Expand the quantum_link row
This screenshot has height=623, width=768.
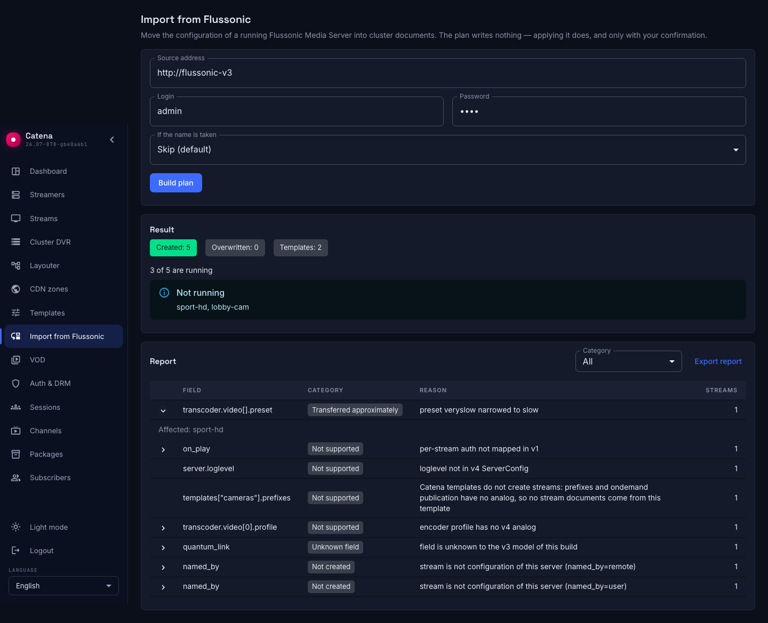click(163, 547)
